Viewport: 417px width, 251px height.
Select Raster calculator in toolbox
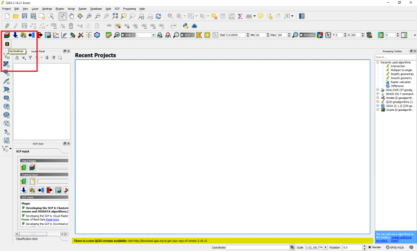[x=401, y=82]
